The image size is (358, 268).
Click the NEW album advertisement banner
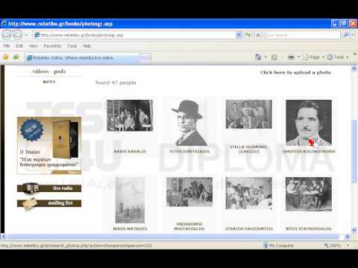click(x=49, y=145)
